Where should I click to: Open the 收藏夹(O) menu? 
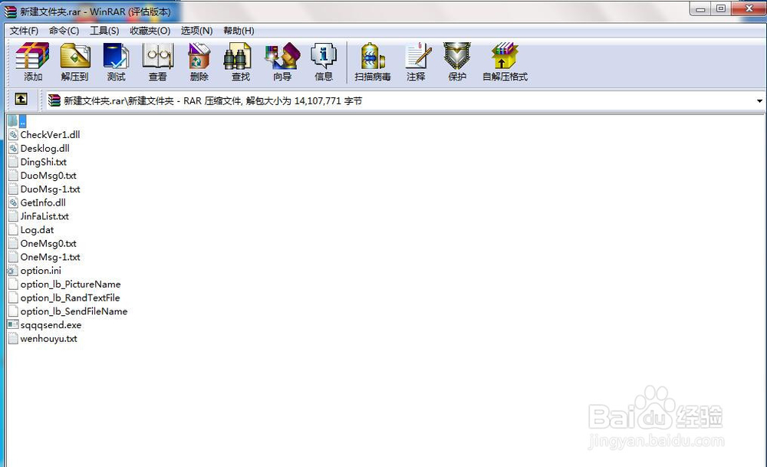(x=150, y=31)
